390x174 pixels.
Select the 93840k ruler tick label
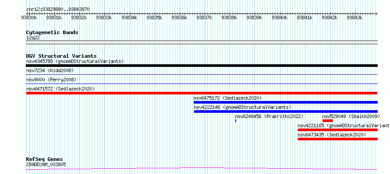point(280,17)
